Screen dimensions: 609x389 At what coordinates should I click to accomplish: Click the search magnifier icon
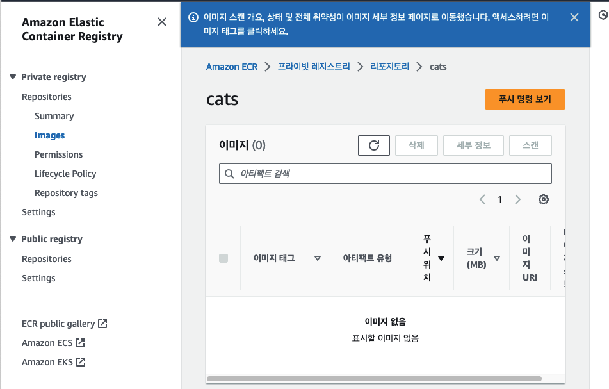(229, 174)
